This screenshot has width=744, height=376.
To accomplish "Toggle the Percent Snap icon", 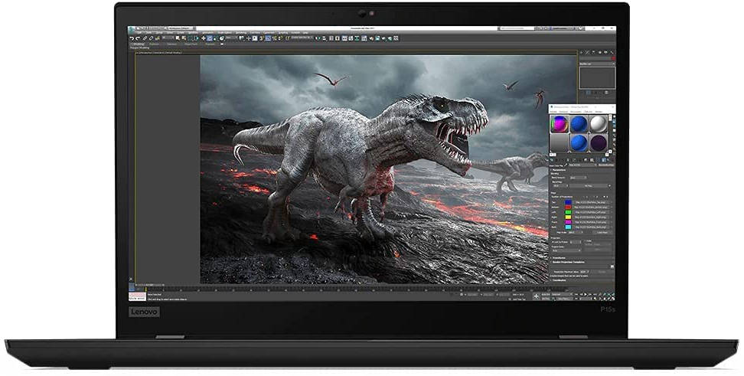I will (x=274, y=38).
